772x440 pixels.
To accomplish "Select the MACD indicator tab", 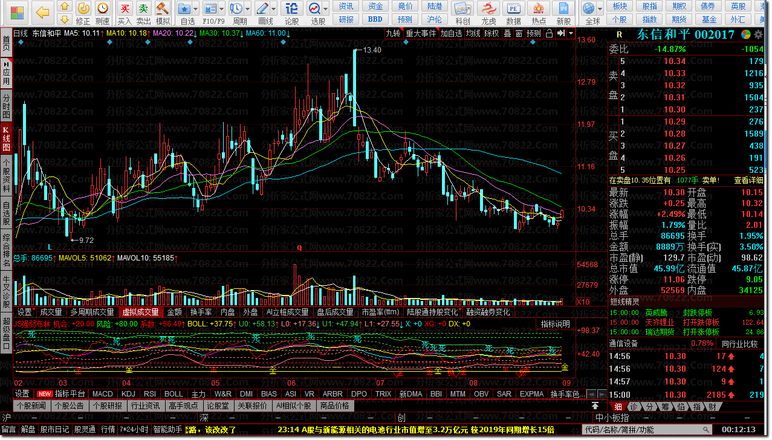I will pyautogui.click(x=103, y=394).
